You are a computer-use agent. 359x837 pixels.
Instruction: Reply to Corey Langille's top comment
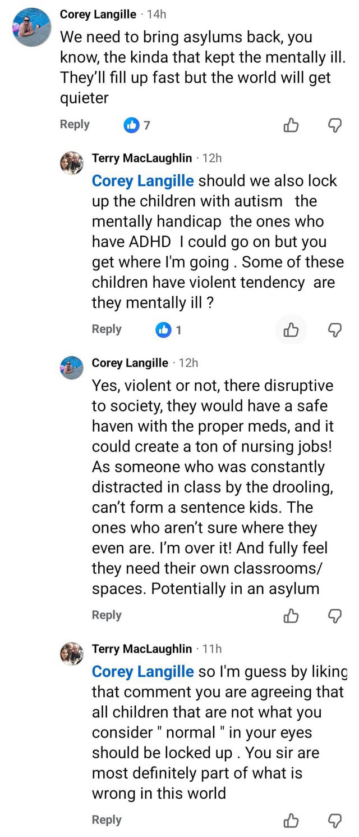[x=75, y=124]
